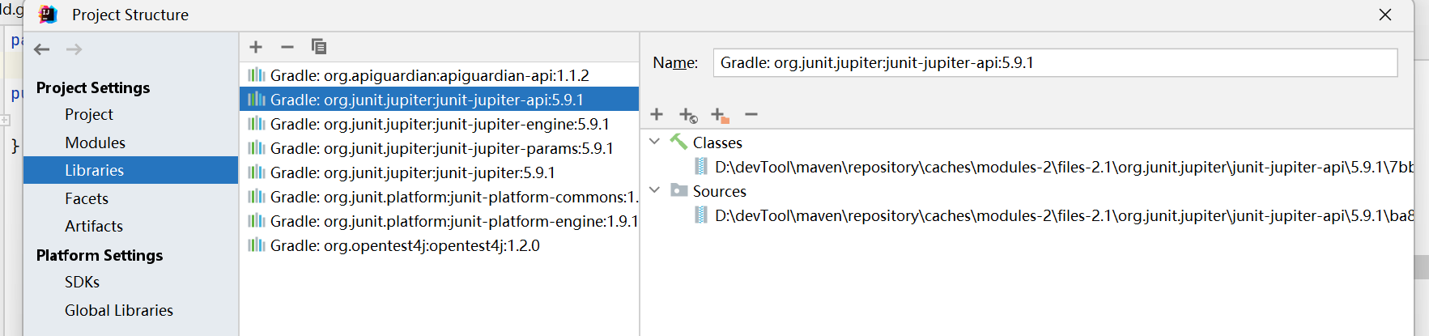The width and height of the screenshot is (1429, 336).
Task: Select the Sources jar path entry
Action: (x=1064, y=215)
